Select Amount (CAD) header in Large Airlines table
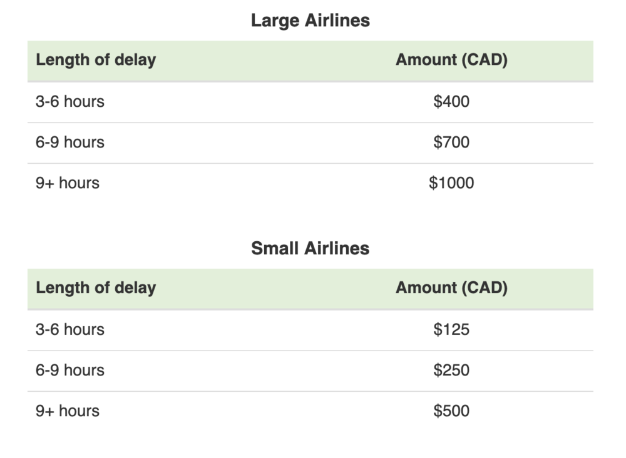The height and width of the screenshot is (458, 626). [451, 60]
